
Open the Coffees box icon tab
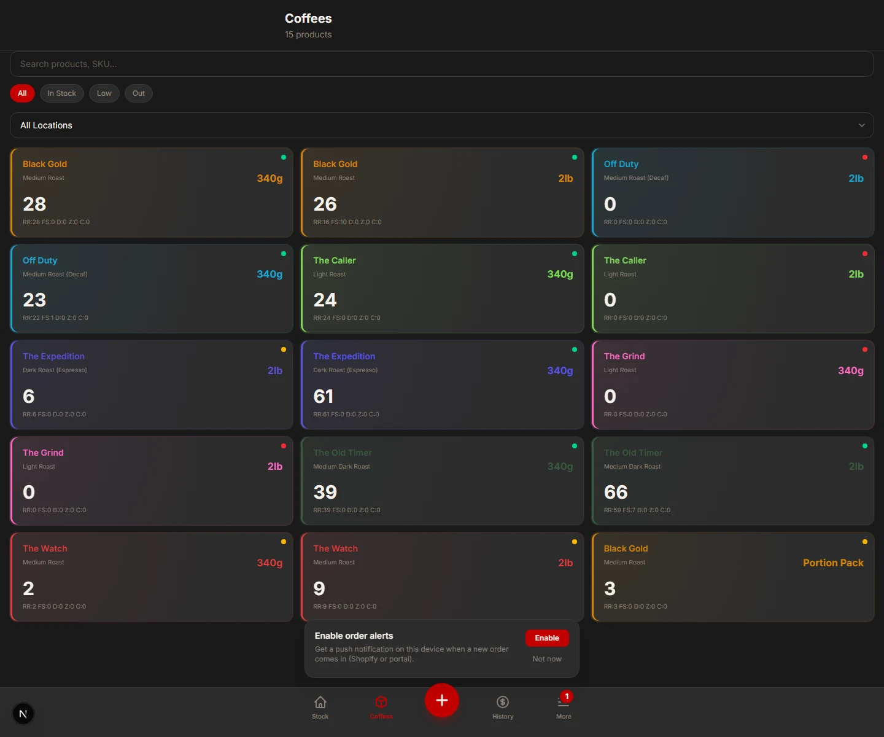tap(381, 708)
